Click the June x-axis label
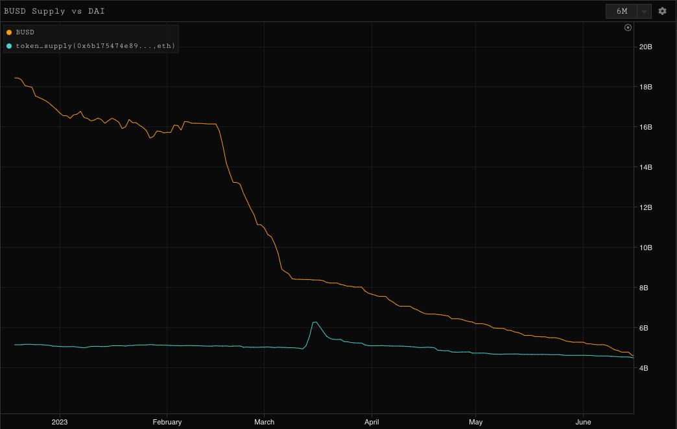The height and width of the screenshot is (429, 677). point(584,422)
